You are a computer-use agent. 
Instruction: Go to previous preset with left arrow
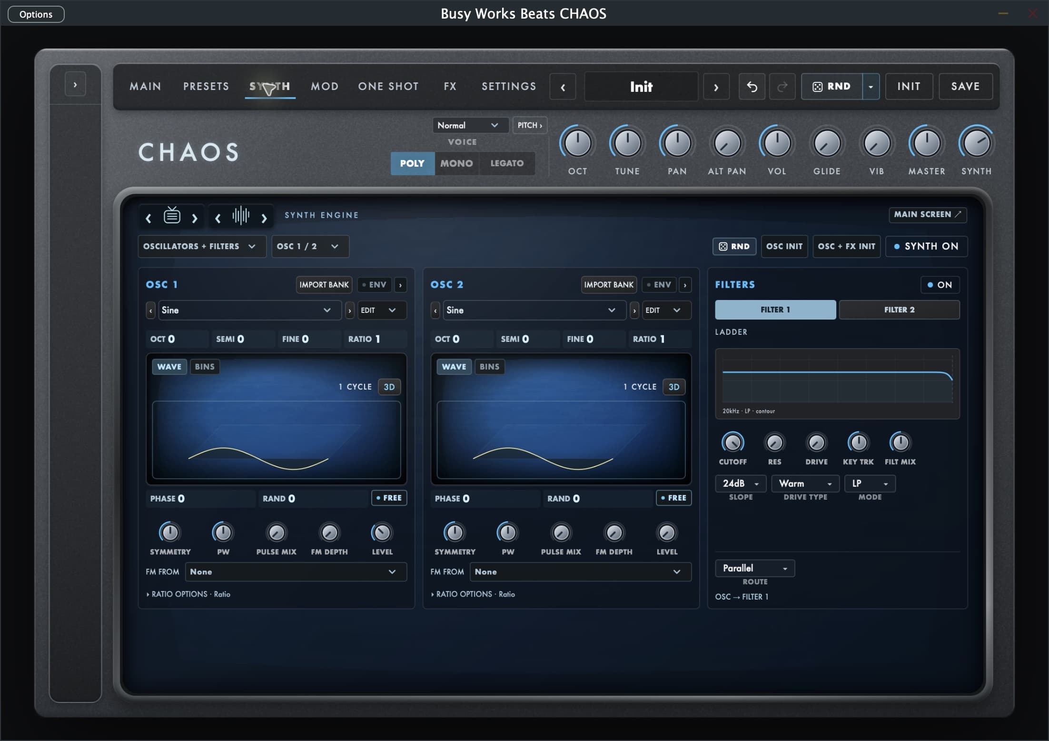[563, 87]
